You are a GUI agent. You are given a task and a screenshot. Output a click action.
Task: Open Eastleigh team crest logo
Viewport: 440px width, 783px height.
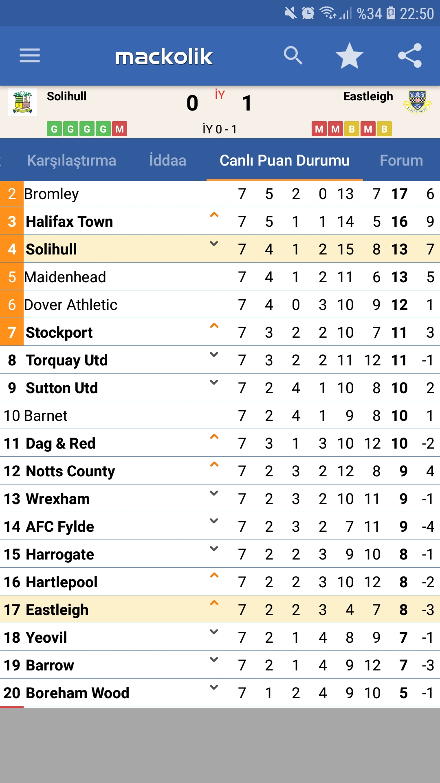pos(417,102)
